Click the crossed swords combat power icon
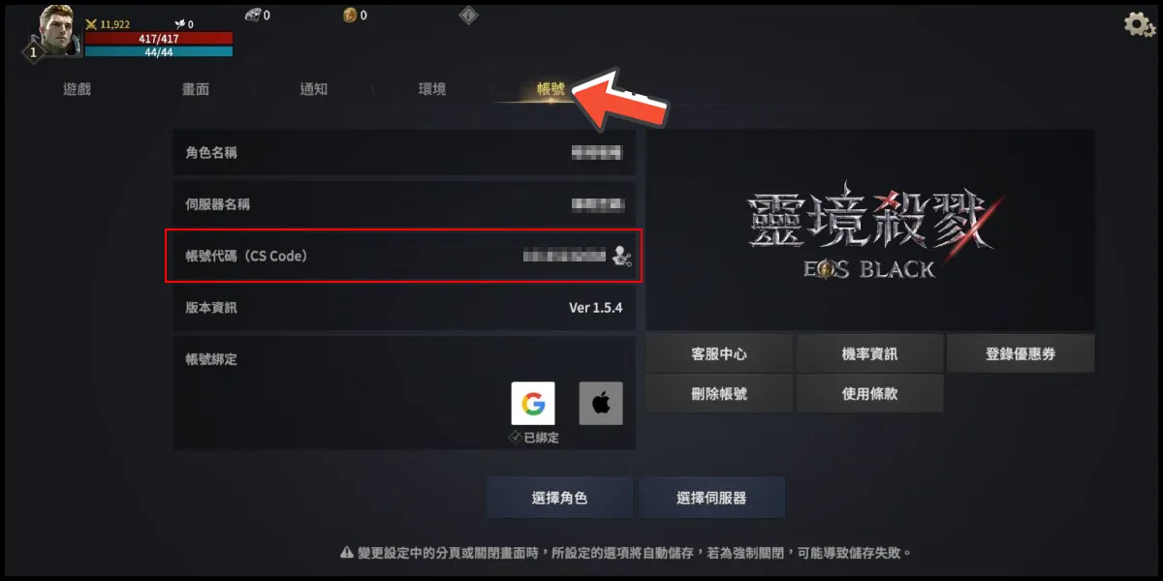Viewport: 1163px width, 581px height. click(x=91, y=23)
